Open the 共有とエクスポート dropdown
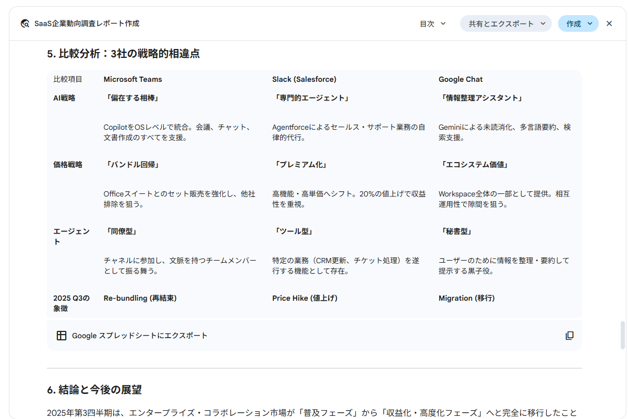This screenshot has height=419, width=628. 506,23
